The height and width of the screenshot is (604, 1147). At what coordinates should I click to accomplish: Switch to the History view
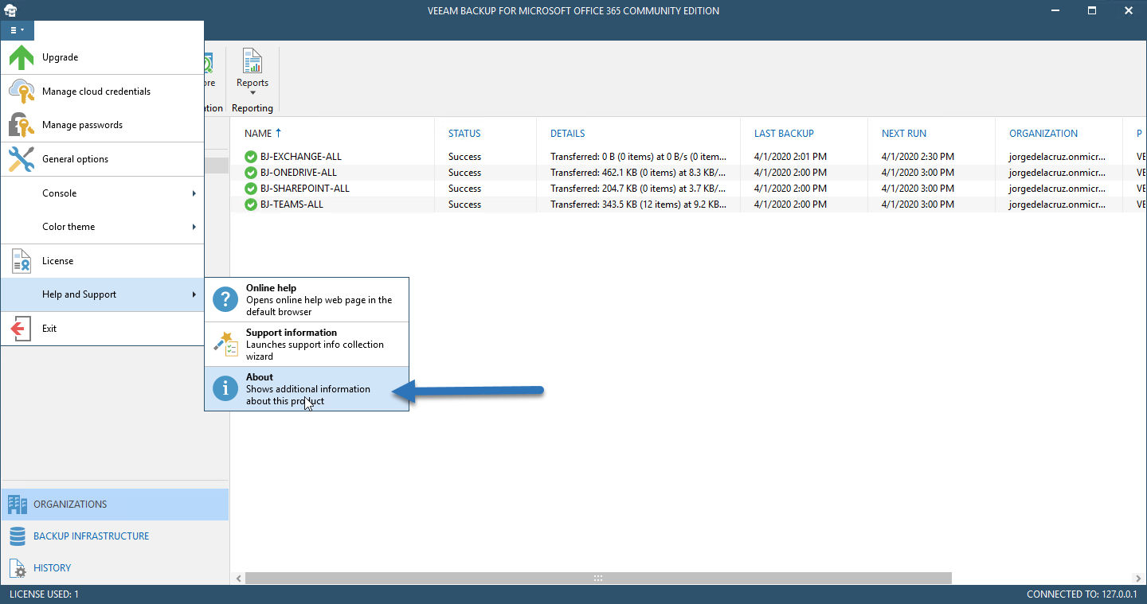coord(115,568)
